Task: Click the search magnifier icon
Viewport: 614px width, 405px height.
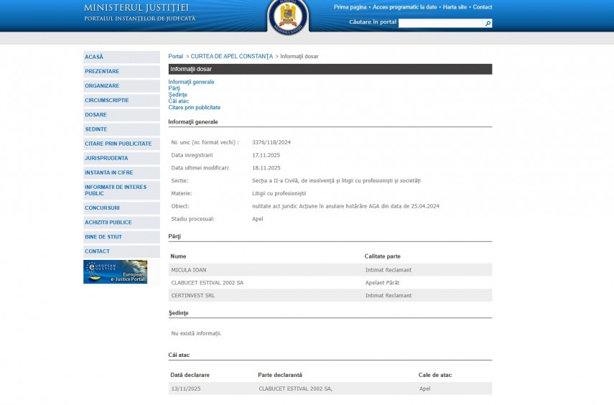Action: [488, 24]
